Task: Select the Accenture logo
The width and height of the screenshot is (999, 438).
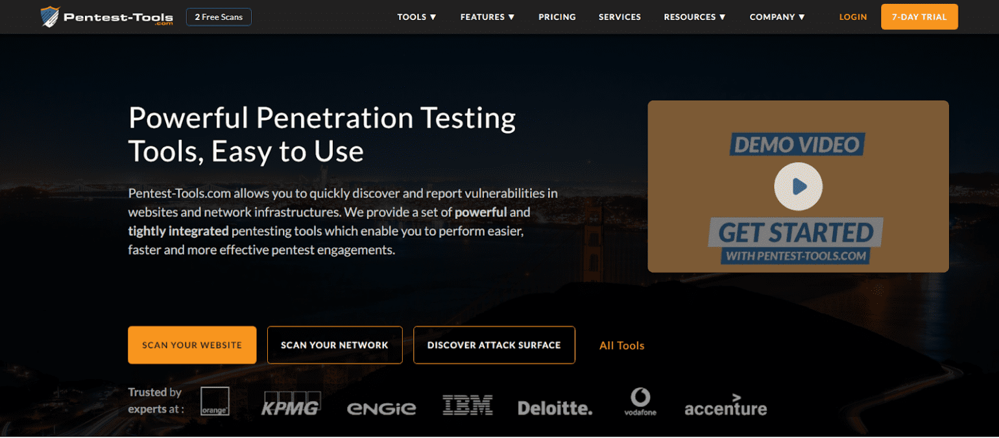Action: pyautogui.click(x=725, y=406)
